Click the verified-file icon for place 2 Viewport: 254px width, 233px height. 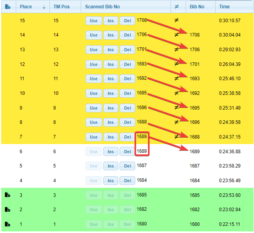(x=7, y=210)
